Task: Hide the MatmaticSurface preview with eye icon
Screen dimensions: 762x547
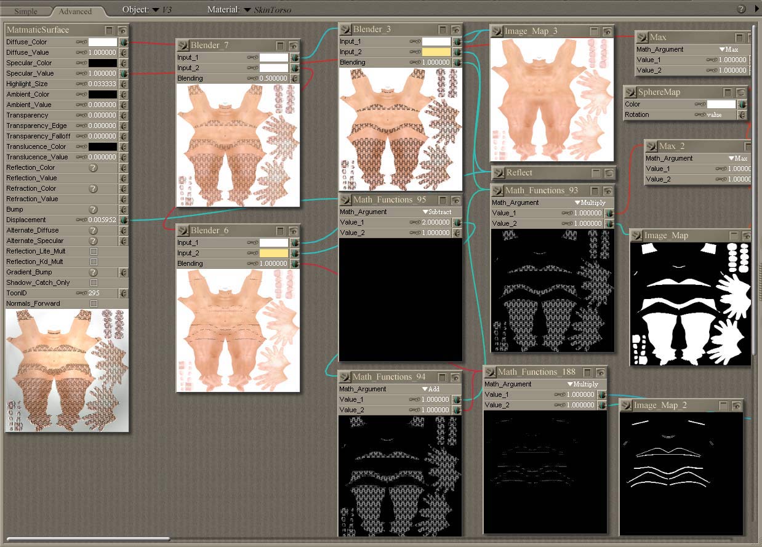Action: click(x=122, y=30)
